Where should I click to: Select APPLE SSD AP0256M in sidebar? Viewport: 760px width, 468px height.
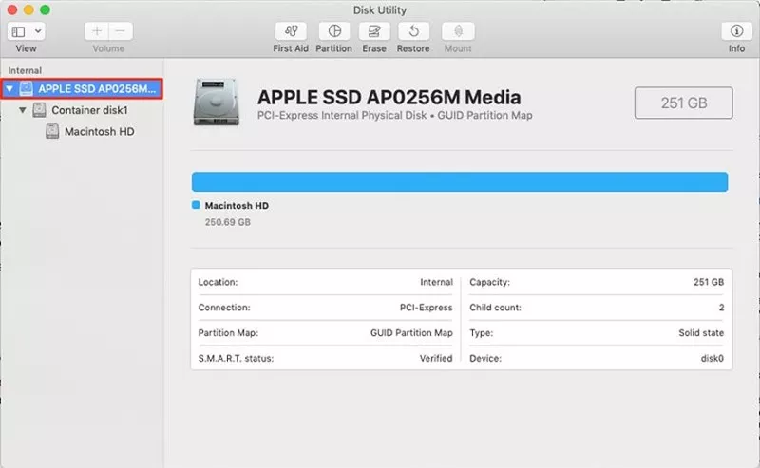(x=95, y=89)
